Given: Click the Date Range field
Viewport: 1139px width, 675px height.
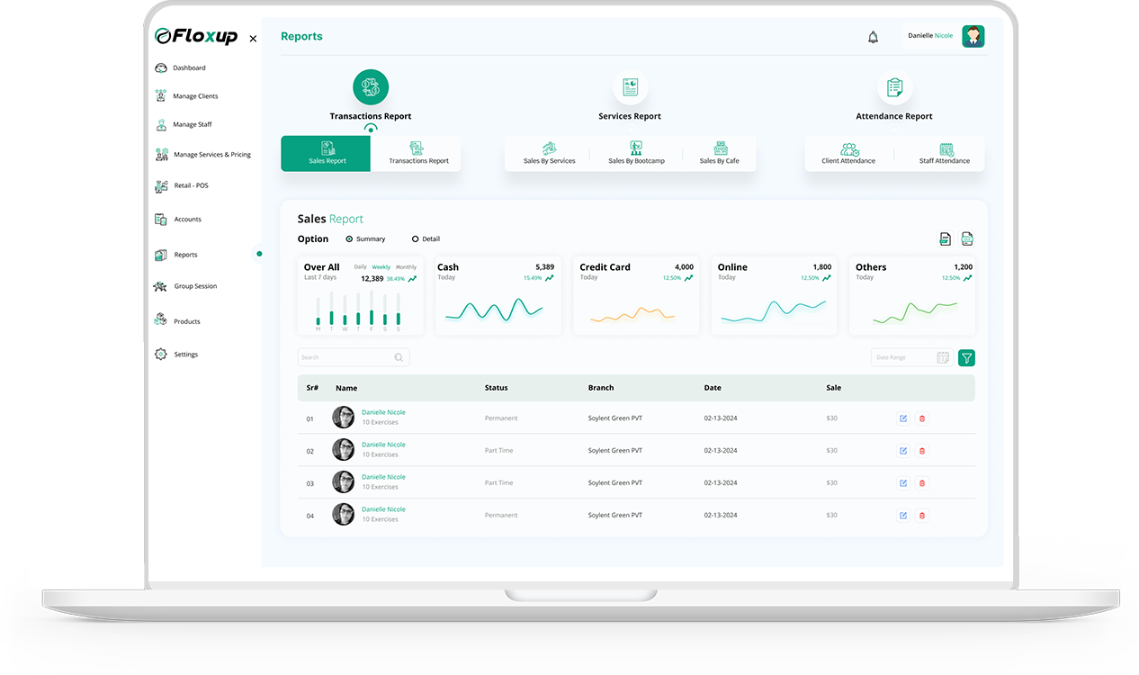Looking at the screenshot, I should 911,357.
